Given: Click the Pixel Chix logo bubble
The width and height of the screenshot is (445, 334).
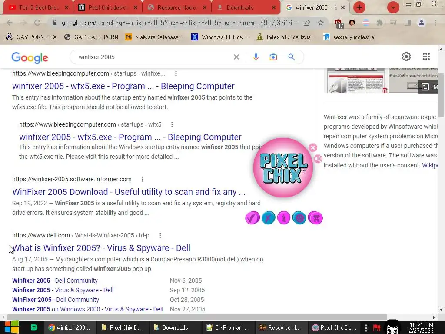Looking at the screenshot, I should tap(283, 167).
